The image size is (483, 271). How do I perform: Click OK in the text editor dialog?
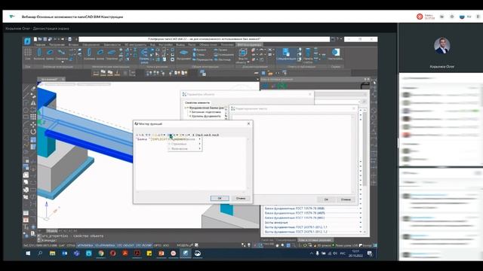pos(326,199)
